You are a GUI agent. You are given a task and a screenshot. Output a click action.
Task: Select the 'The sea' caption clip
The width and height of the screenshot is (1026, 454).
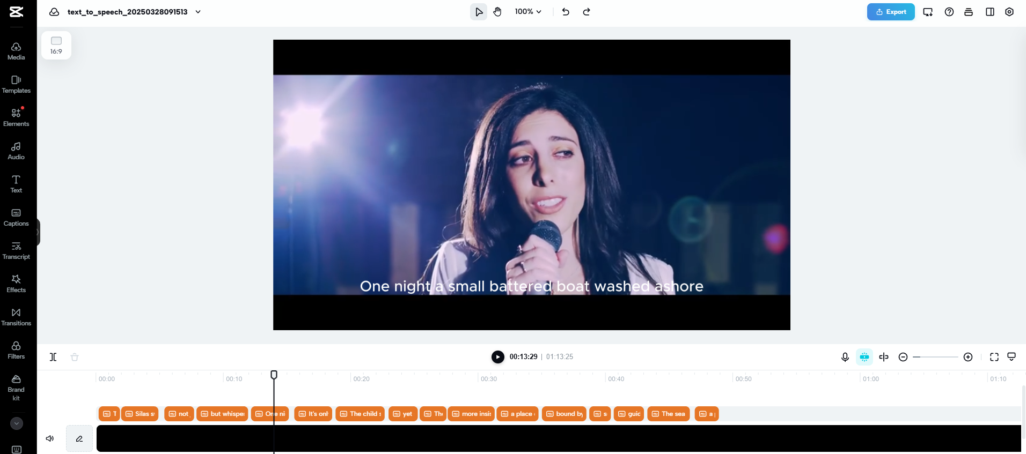coord(669,414)
